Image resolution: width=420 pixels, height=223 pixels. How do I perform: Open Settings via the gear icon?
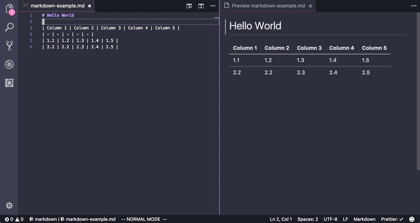9,205
